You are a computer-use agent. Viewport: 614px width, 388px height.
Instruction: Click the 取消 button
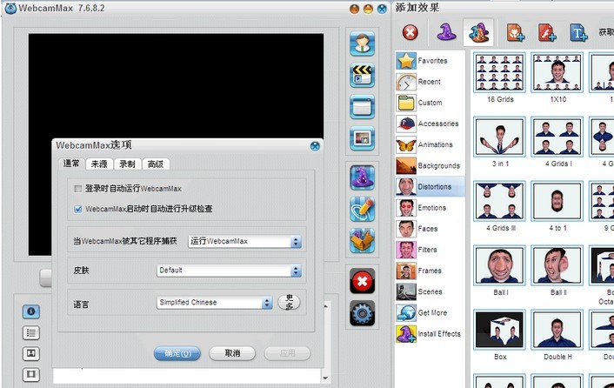coord(232,353)
